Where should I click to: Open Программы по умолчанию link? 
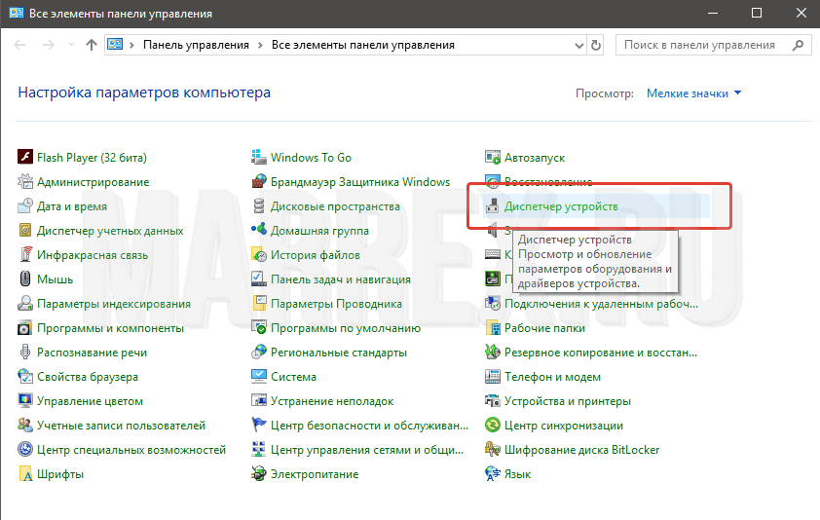345,328
